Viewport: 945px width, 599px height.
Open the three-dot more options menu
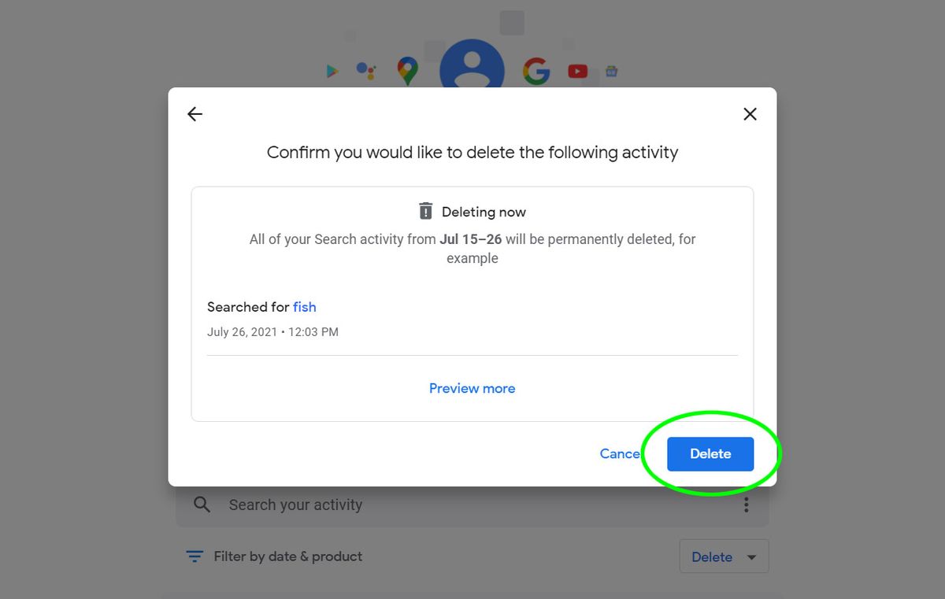click(746, 505)
